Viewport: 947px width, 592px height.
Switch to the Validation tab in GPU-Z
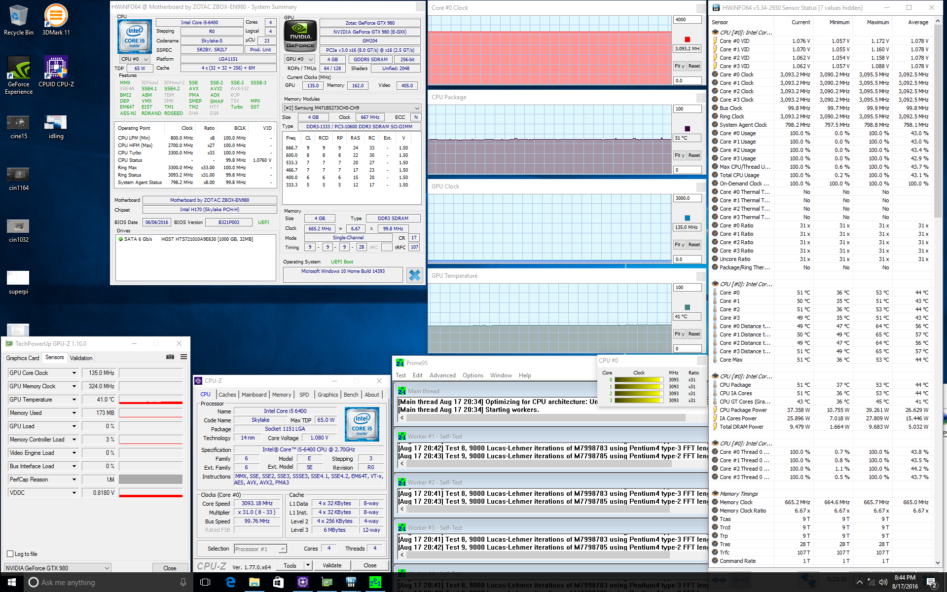coord(81,358)
